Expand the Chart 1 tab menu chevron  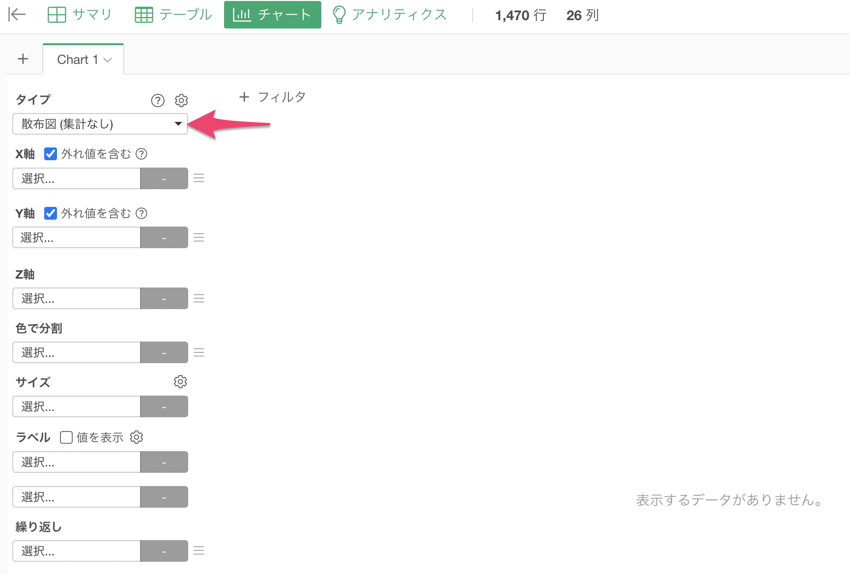tap(108, 60)
